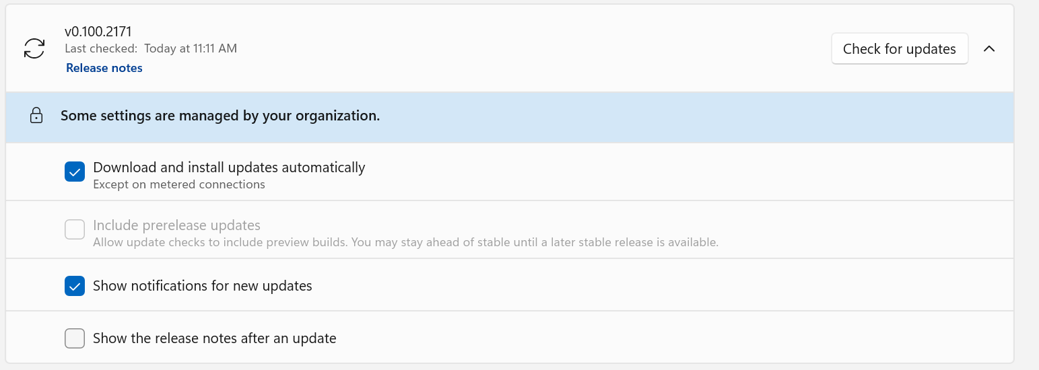Click the Show the release notes after an update label
1039x370 pixels.
[x=215, y=338]
